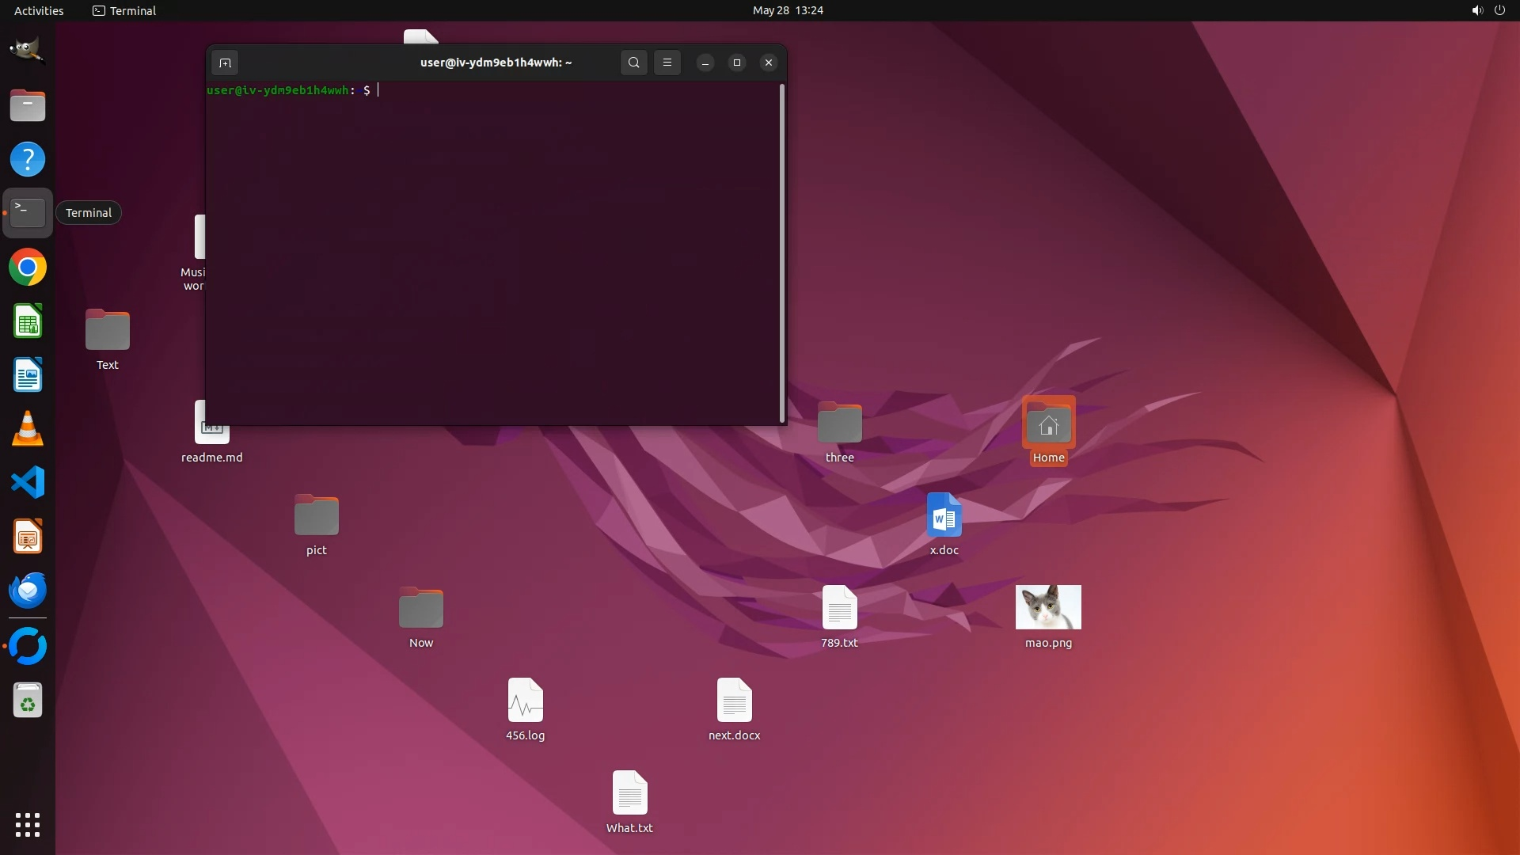Open Google Chrome from the dock
Screen dimensions: 1520x855
pos(28,268)
